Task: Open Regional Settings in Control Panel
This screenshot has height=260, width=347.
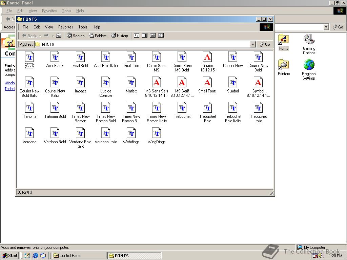Action: coord(309,70)
